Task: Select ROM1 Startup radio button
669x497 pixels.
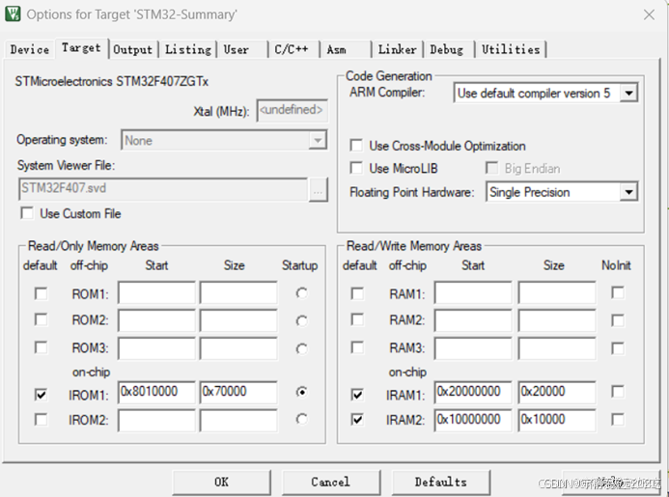Action: [301, 293]
